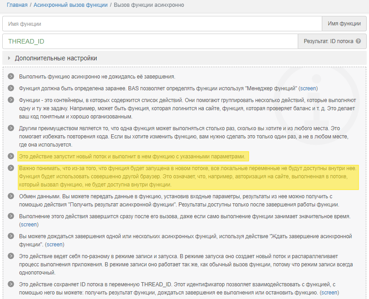The image size is (369, 299).
Task: Open screen link after "остановить функцию"
Action: pyautogui.click(x=329, y=293)
